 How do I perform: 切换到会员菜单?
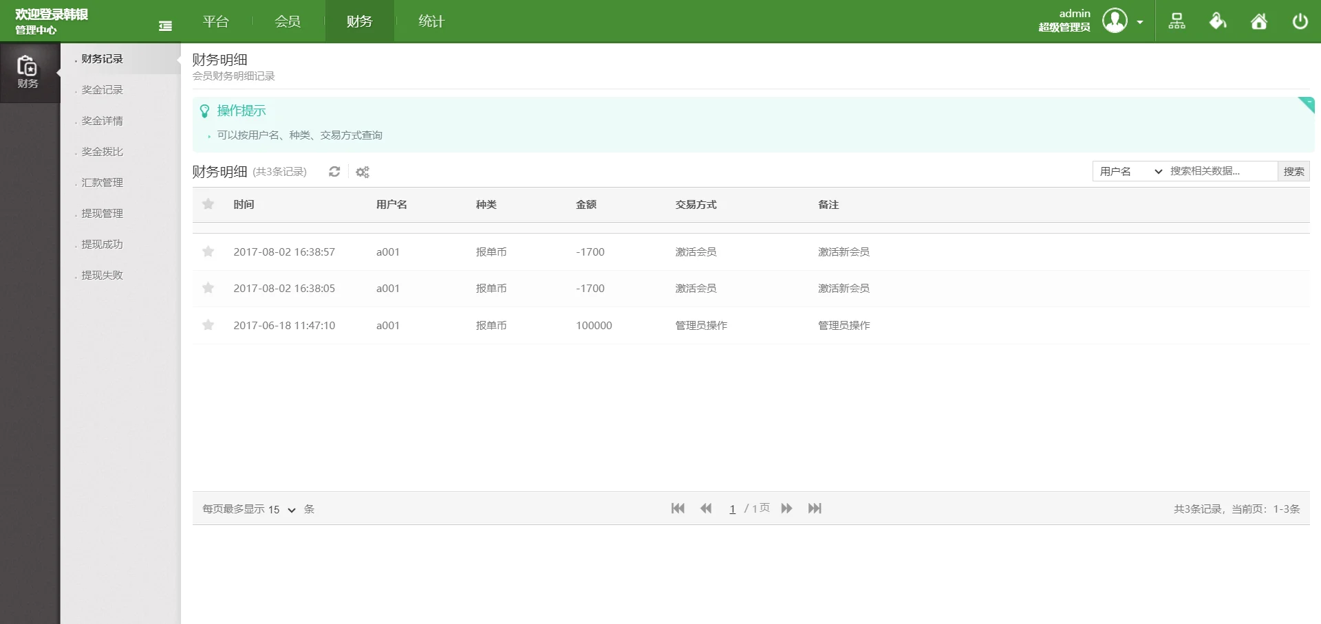point(287,21)
